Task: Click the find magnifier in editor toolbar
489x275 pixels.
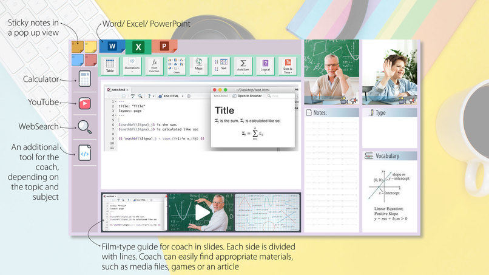Action: coord(140,96)
